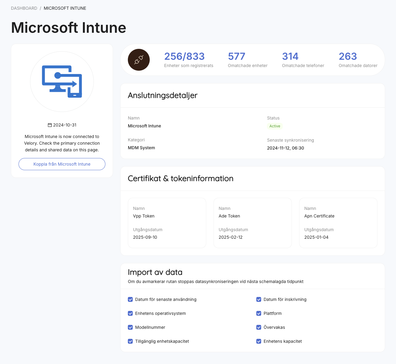The width and height of the screenshot is (396, 364).
Task: Click Koppla från Microsoft Intune button
Action: [62, 164]
